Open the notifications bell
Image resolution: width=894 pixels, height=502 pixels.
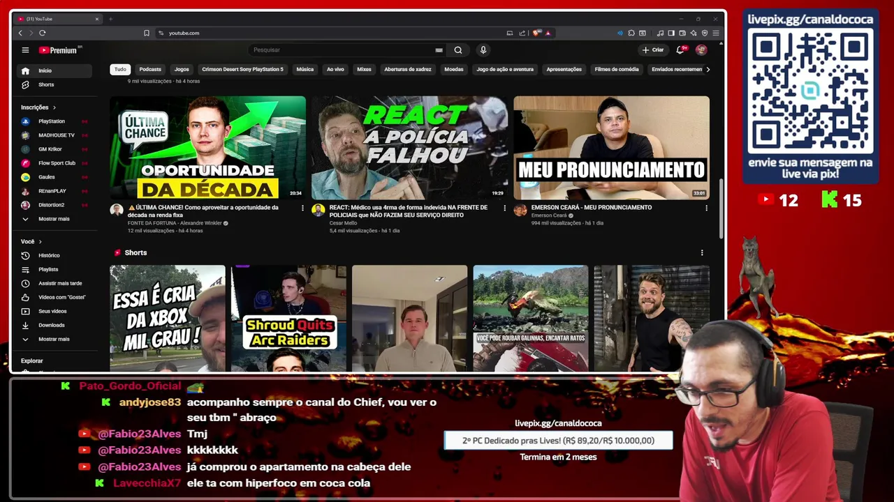pos(680,50)
